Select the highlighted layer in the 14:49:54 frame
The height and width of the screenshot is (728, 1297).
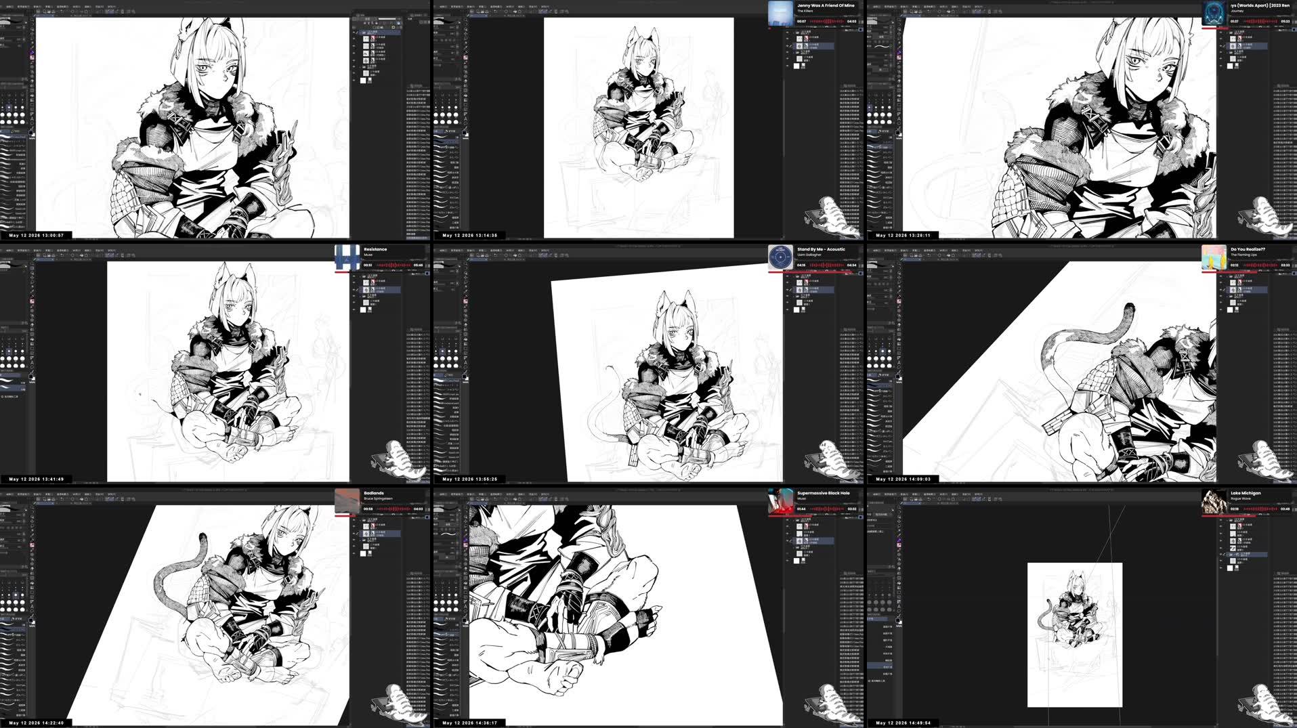click(1247, 555)
